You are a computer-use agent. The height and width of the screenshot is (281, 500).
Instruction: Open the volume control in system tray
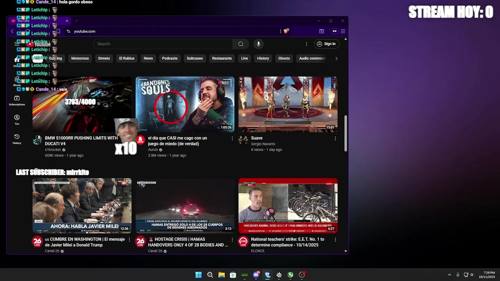click(x=472, y=275)
